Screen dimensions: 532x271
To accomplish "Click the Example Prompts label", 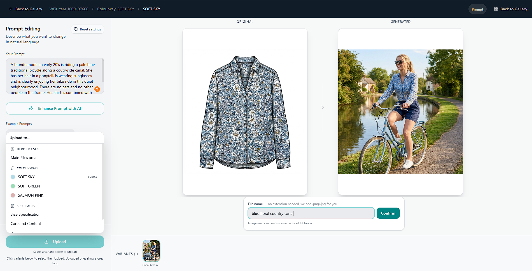I will point(19,123).
